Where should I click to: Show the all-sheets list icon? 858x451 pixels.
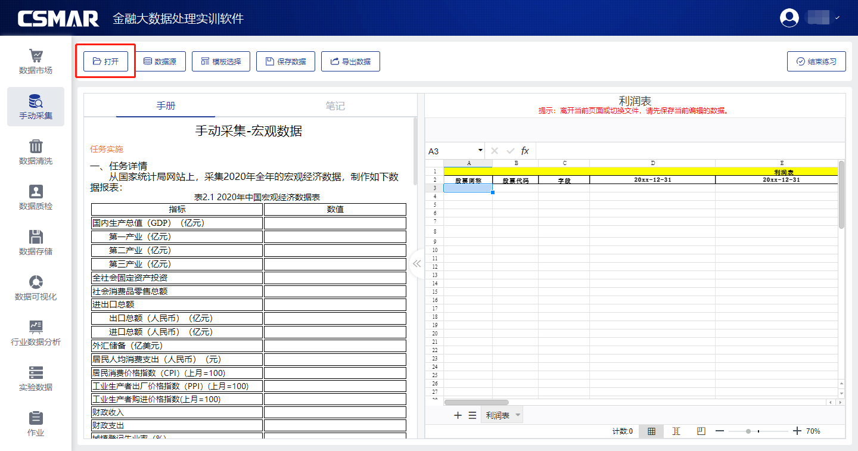click(472, 415)
